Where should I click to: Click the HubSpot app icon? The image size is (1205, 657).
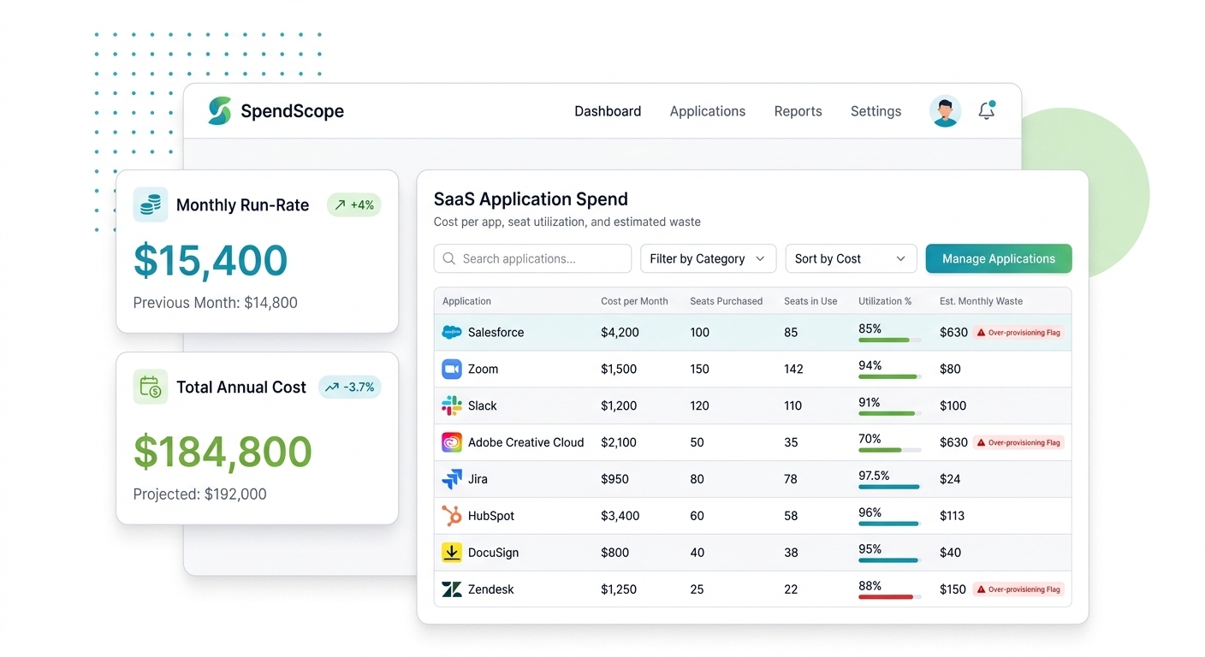pos(451,516)
